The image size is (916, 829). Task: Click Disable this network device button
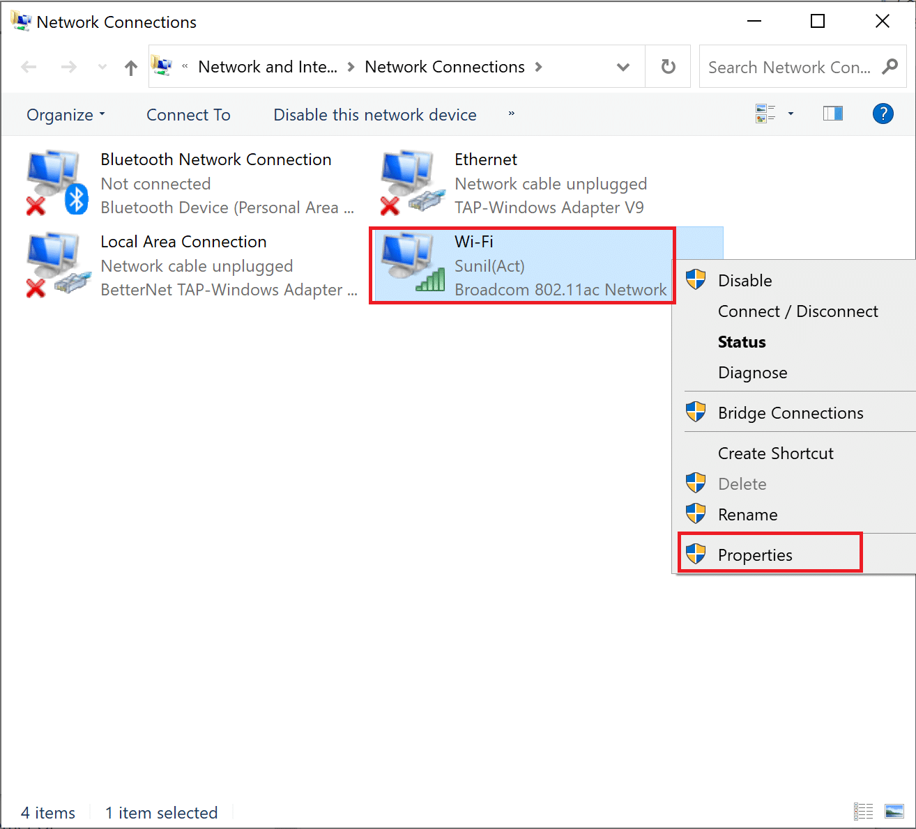point(375,115)
